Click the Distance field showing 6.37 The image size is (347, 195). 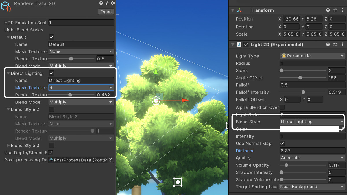coord(313,151)
